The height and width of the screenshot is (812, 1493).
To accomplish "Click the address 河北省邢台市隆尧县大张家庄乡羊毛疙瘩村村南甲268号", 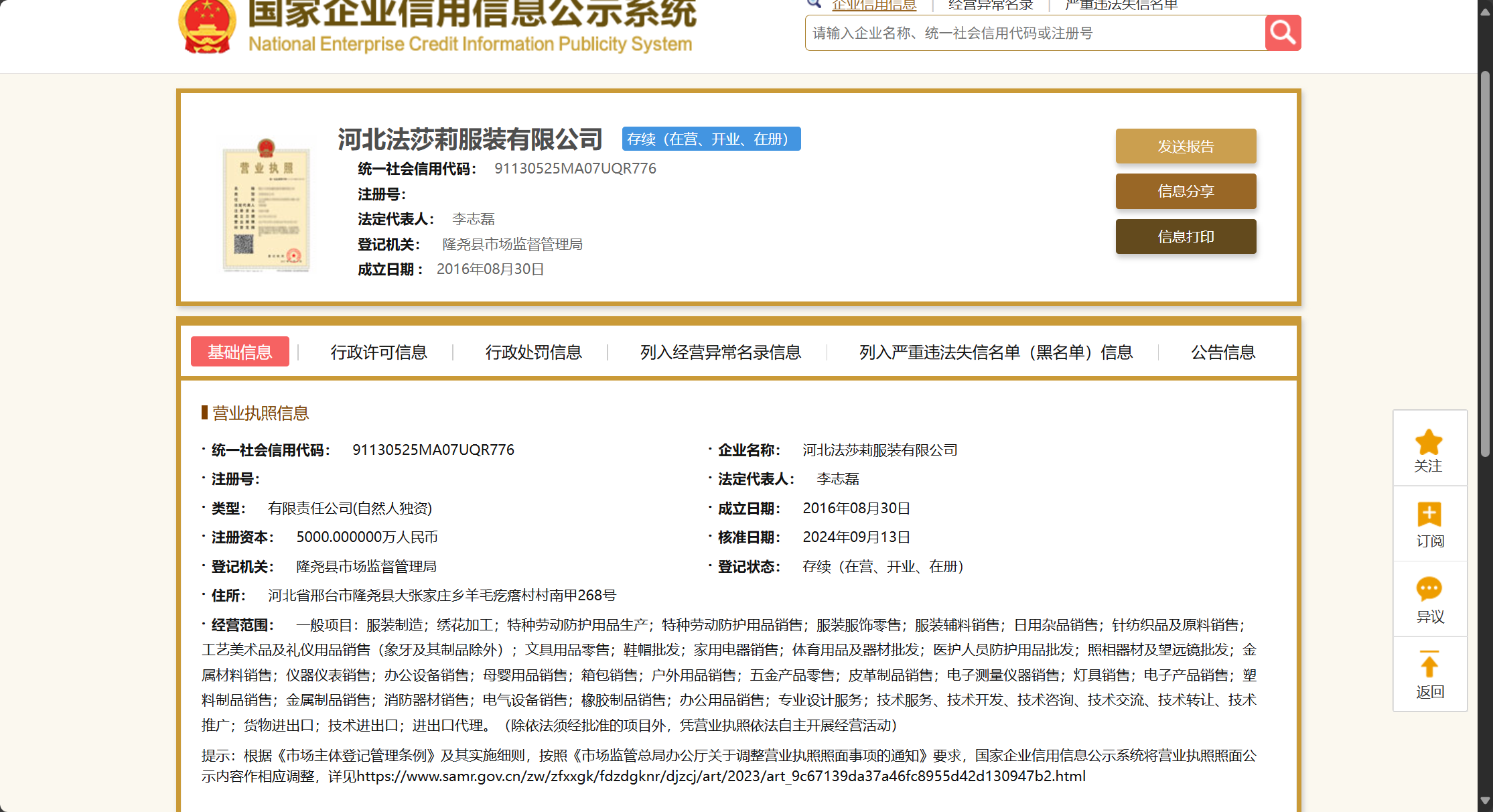I will pyautogui.click(x=442, y=596).
